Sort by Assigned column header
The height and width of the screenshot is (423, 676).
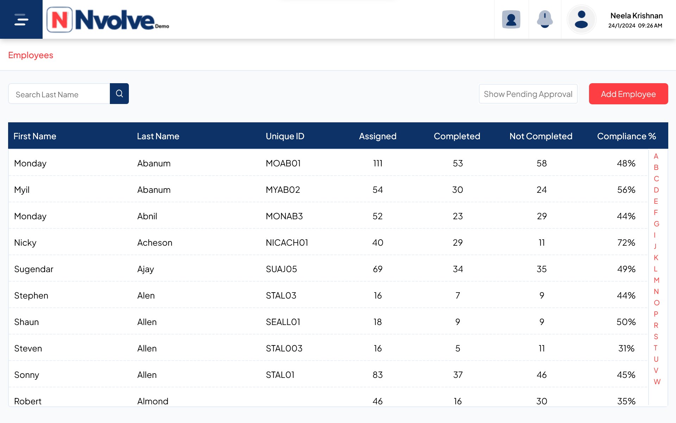coord(377,136)
